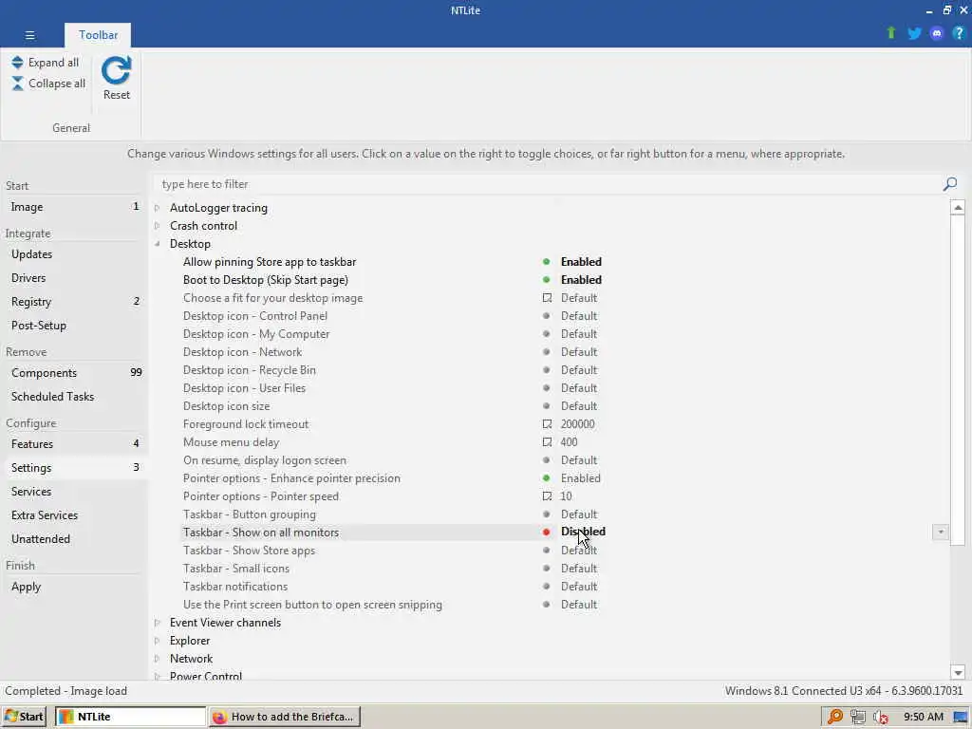Screen dimensions: 972x729
Task: Click the Expand all icon
Action: tap(17, 62)
